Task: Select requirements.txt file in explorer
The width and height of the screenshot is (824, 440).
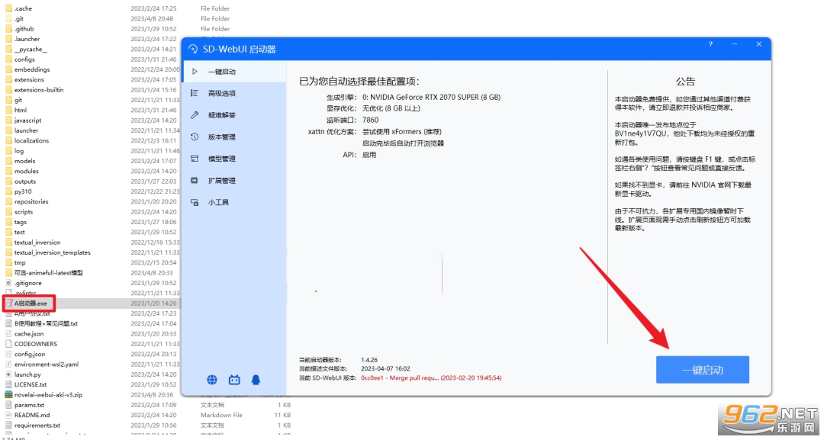Action: pyautogui.click(x=37, y=426)
